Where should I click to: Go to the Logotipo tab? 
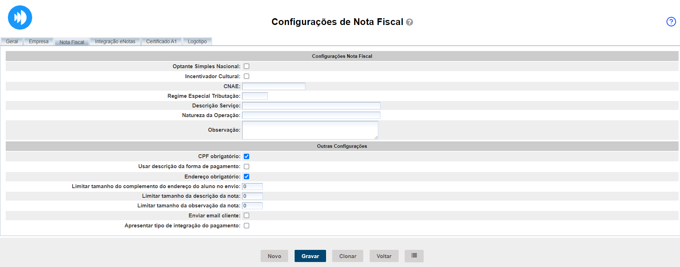coord(197,41)
